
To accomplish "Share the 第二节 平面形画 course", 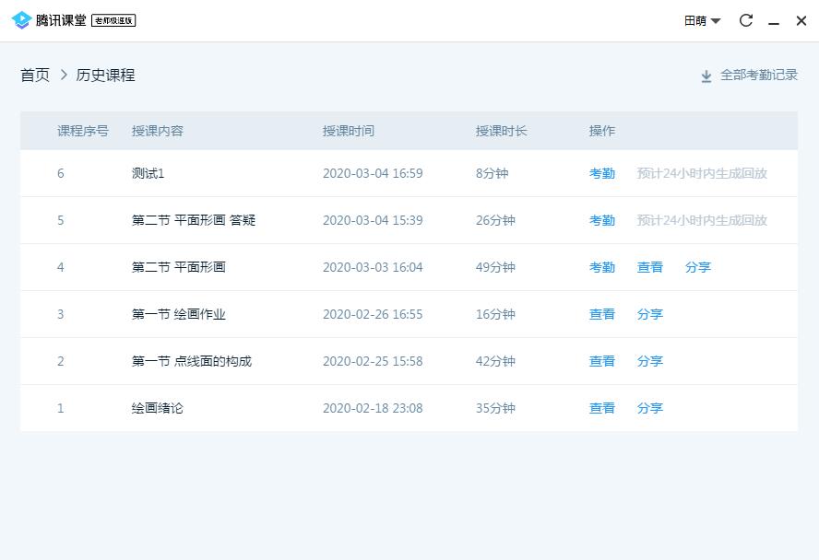I will (698, 267).
